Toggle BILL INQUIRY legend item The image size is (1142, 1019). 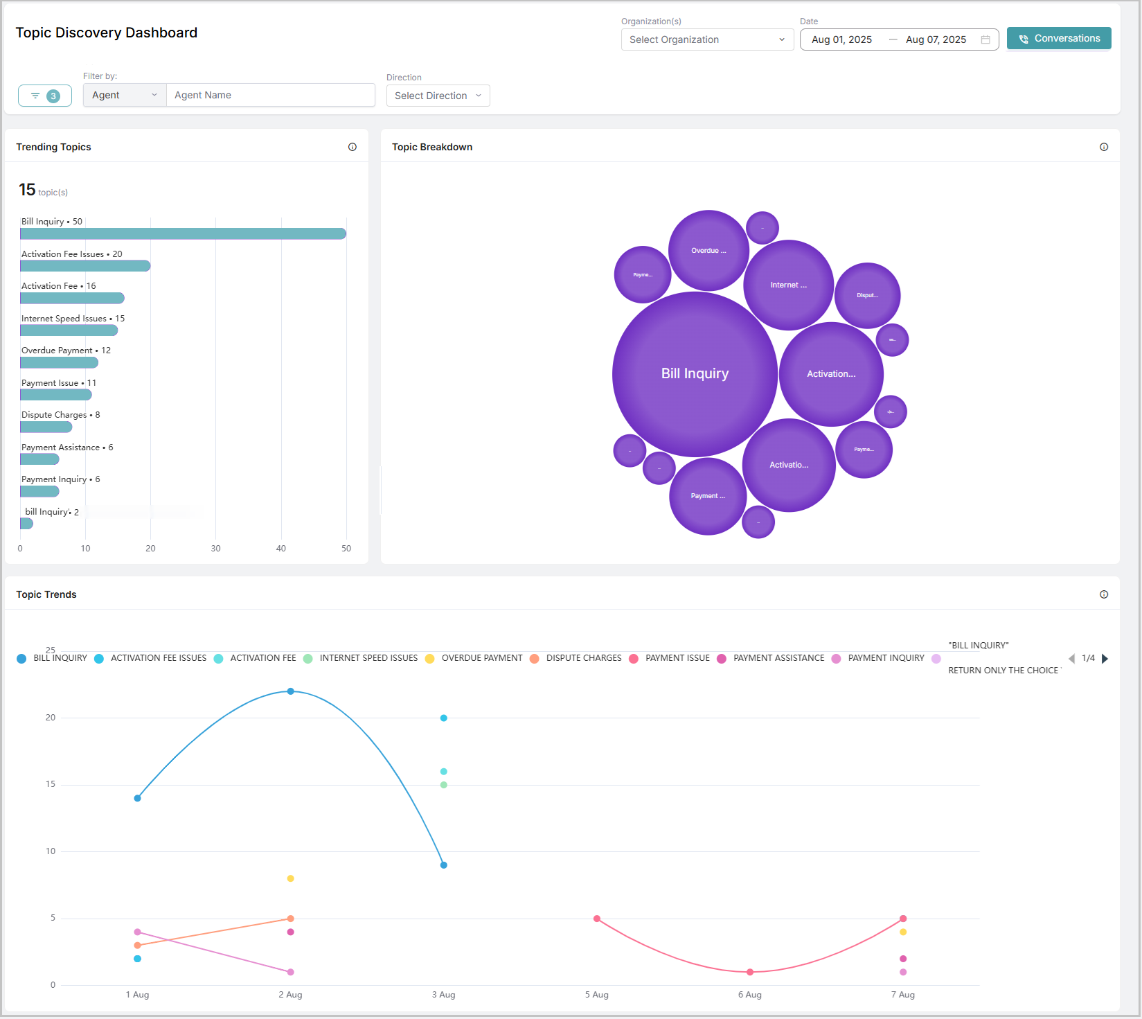(x=53, y=658)
